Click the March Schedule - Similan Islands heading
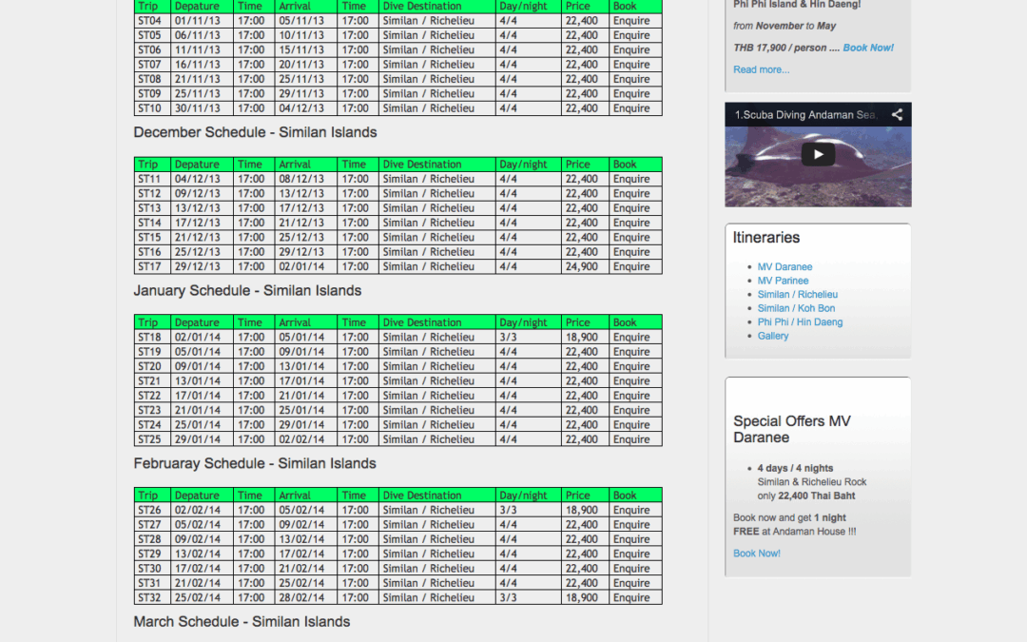 (x=242, y=622)
